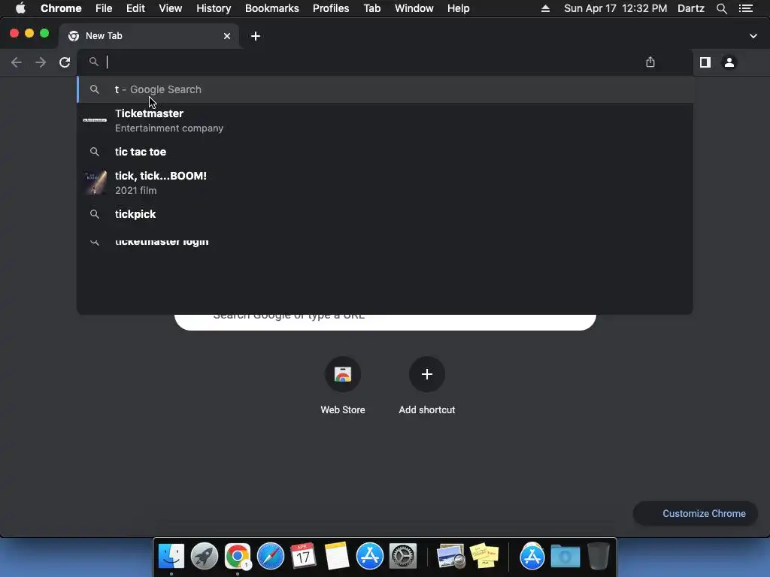Open Safari from the Dock
770x577 pixels.
[x=271, y=556]
